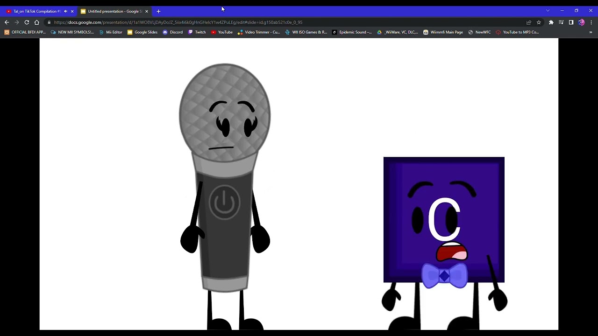The image size is (598, 336).
Task: Open the Wiimmfi Main Page bookmark
Action: point(443,32)
